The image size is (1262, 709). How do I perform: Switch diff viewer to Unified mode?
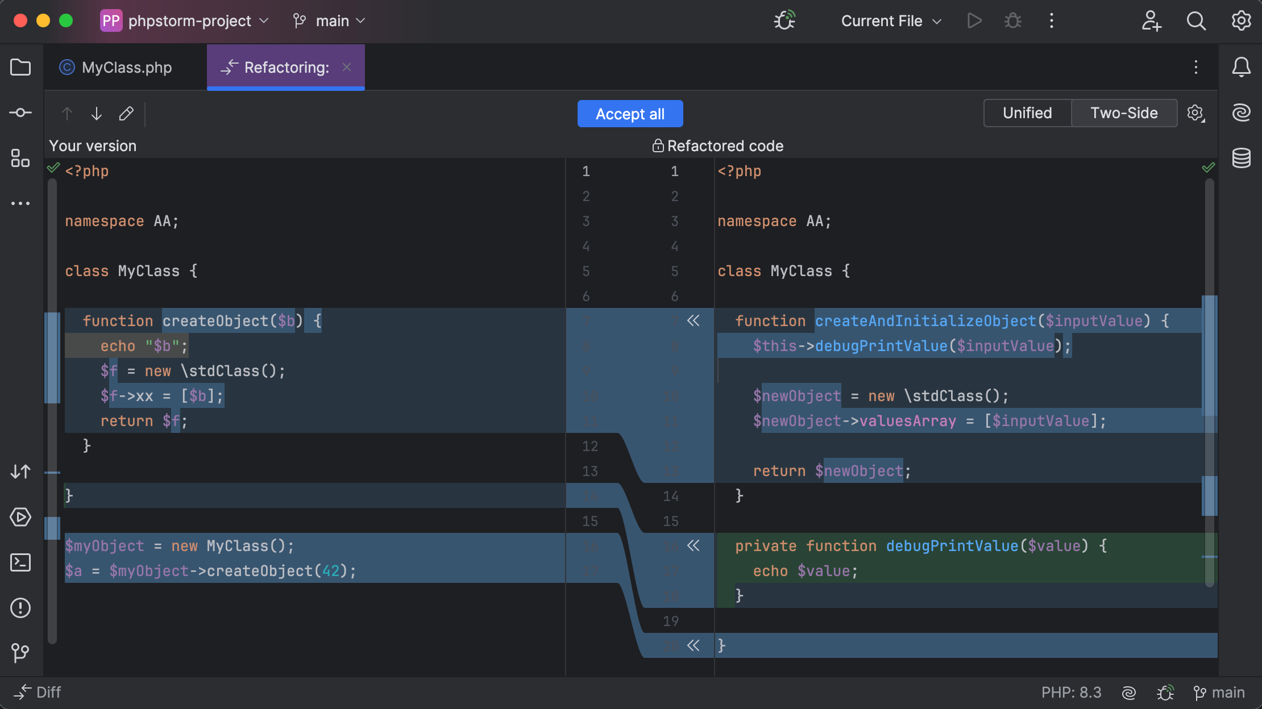(x=1027, y=113)
